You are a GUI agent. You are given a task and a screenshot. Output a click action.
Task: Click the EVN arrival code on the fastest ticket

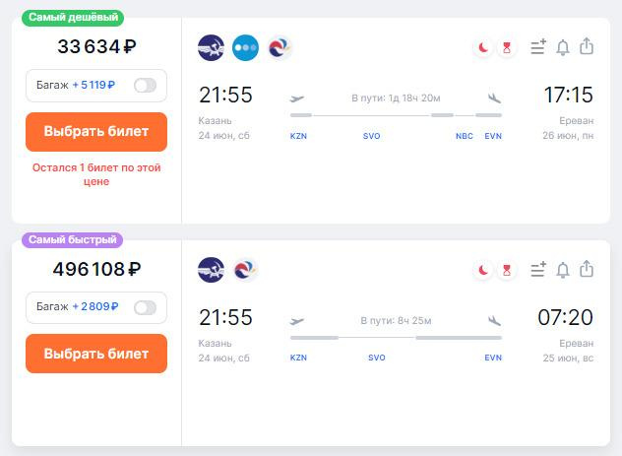tap(493, 358)
